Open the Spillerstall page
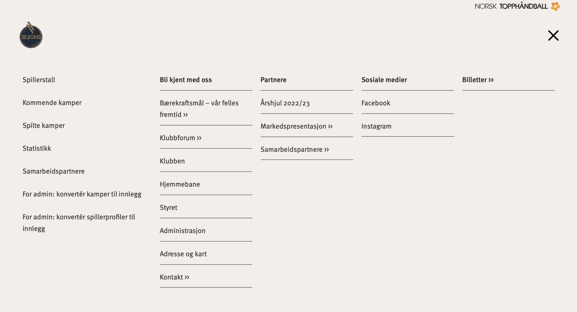The height and width of the screenshot is (312, 577). [39, 80]
